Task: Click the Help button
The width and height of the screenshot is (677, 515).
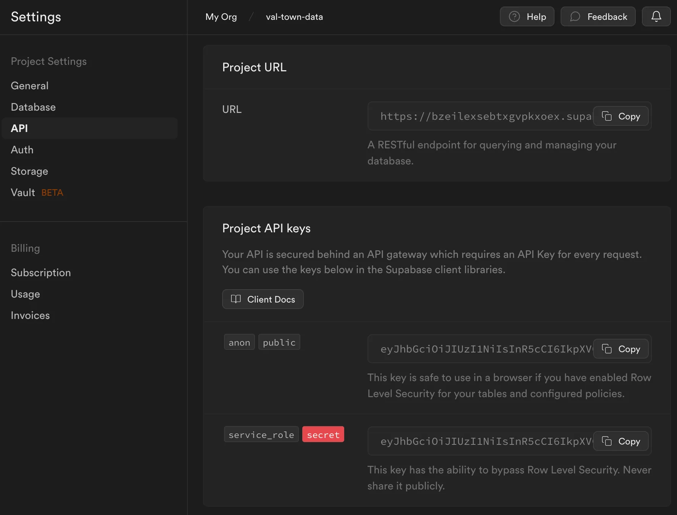Action: click(x=527, y=16)
